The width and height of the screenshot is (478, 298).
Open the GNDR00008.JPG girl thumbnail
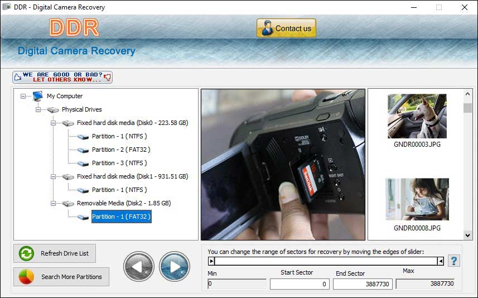pos(417,199)
